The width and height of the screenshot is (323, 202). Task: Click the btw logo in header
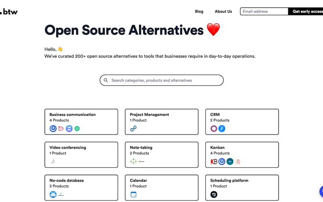pyautogui.click(x=8, y=12)
